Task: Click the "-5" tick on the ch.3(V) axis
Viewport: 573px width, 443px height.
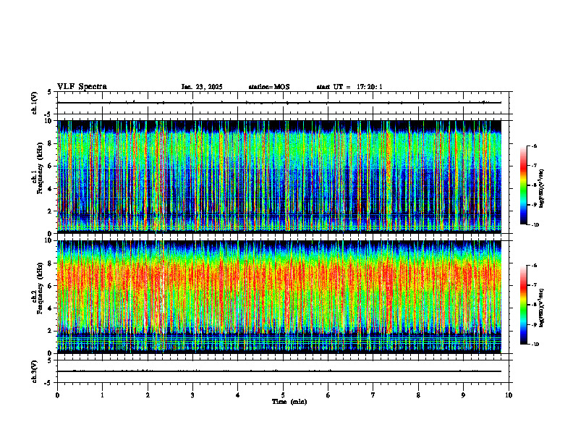Action: (48, 383)
